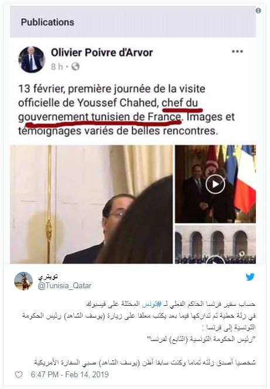270x389 pixels.
Task: Open the large photo of man with glasses
Action: tap(91, 204)
